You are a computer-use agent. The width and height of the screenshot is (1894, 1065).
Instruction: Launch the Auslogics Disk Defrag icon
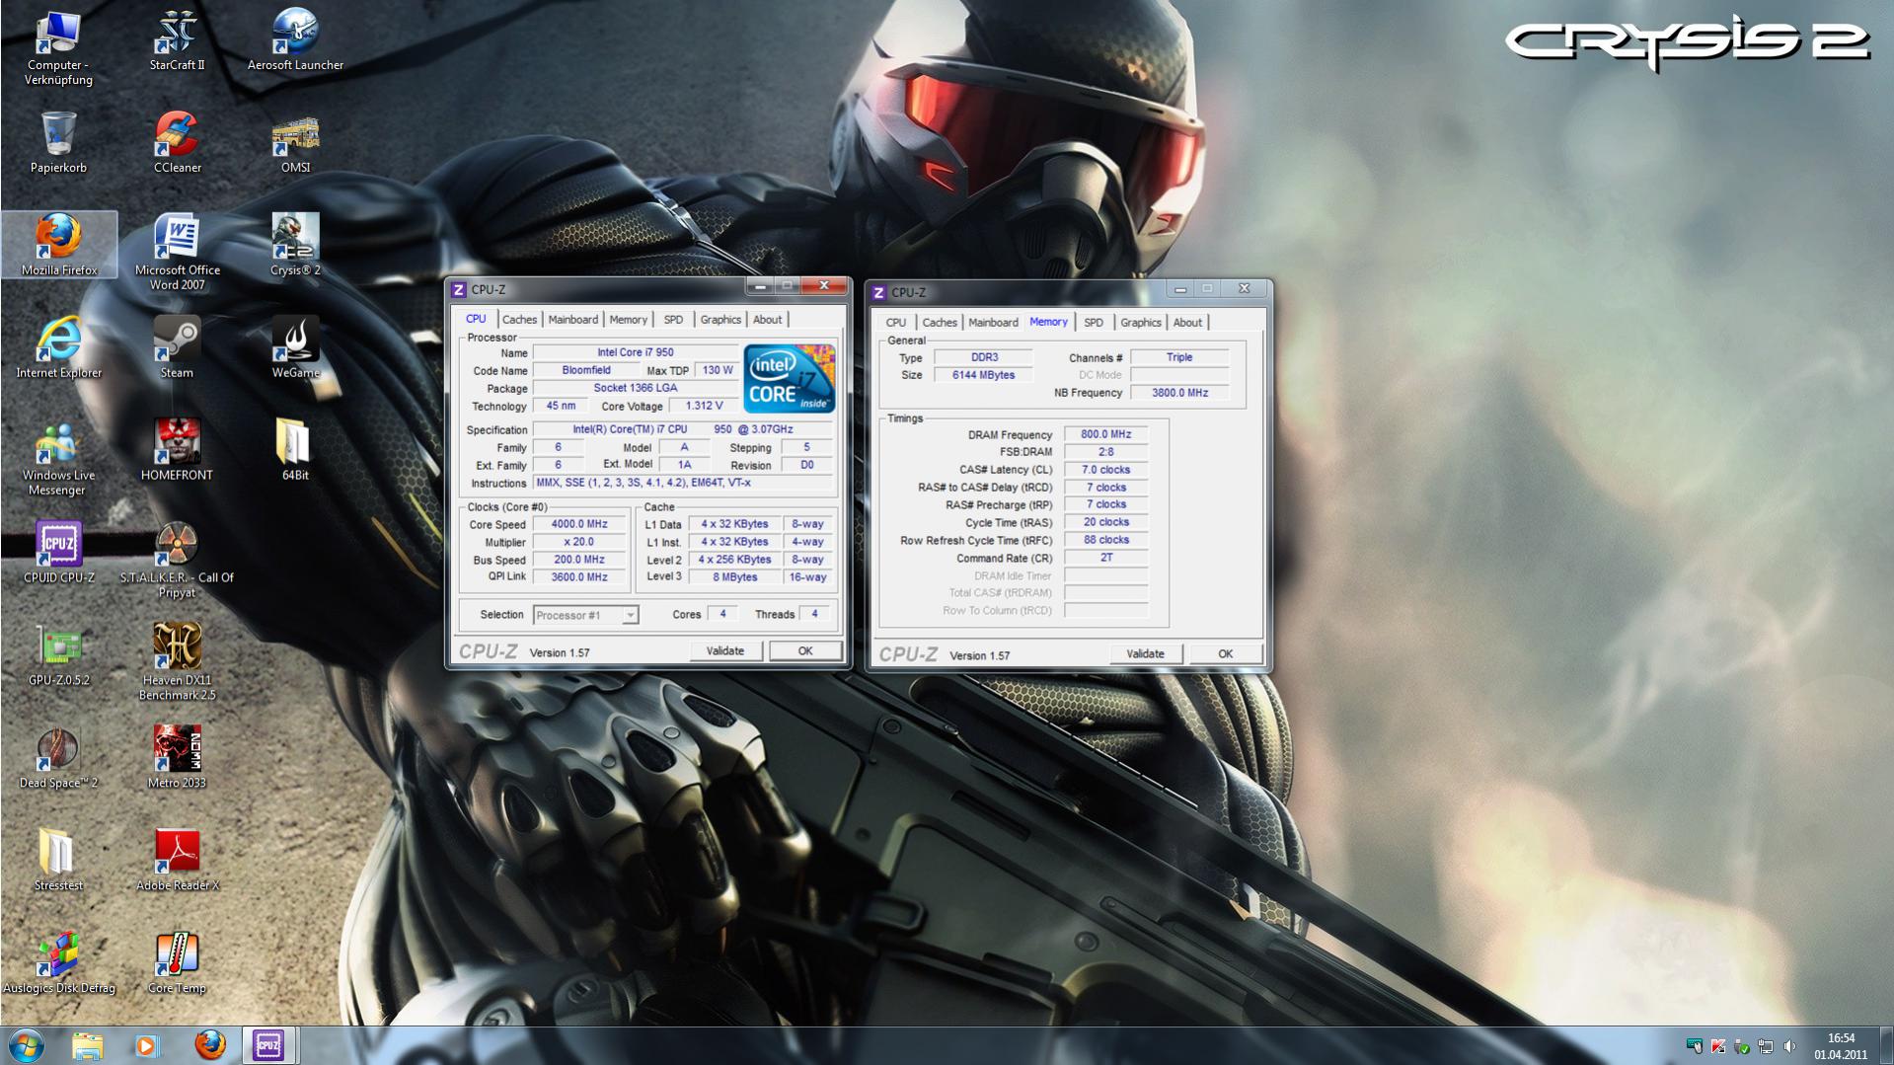pos(58,963)
